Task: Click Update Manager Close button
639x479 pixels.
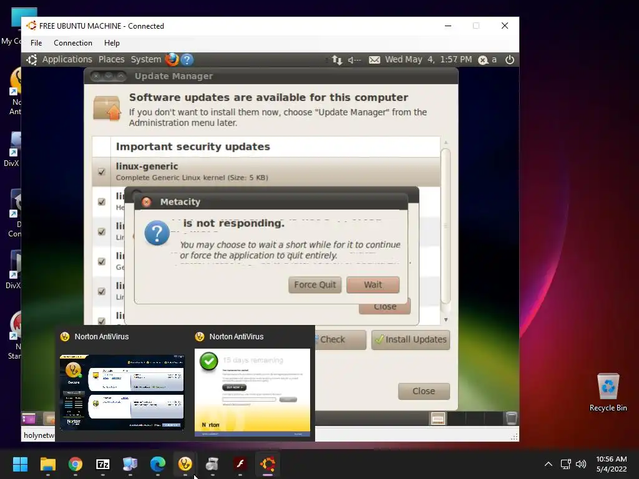Action: coord(424,391)
